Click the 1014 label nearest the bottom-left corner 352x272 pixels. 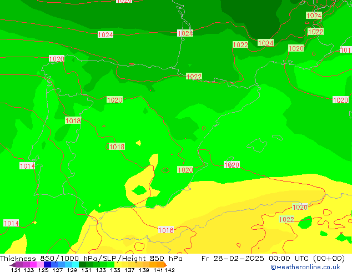pyautogui.click(x=11, y=223)
